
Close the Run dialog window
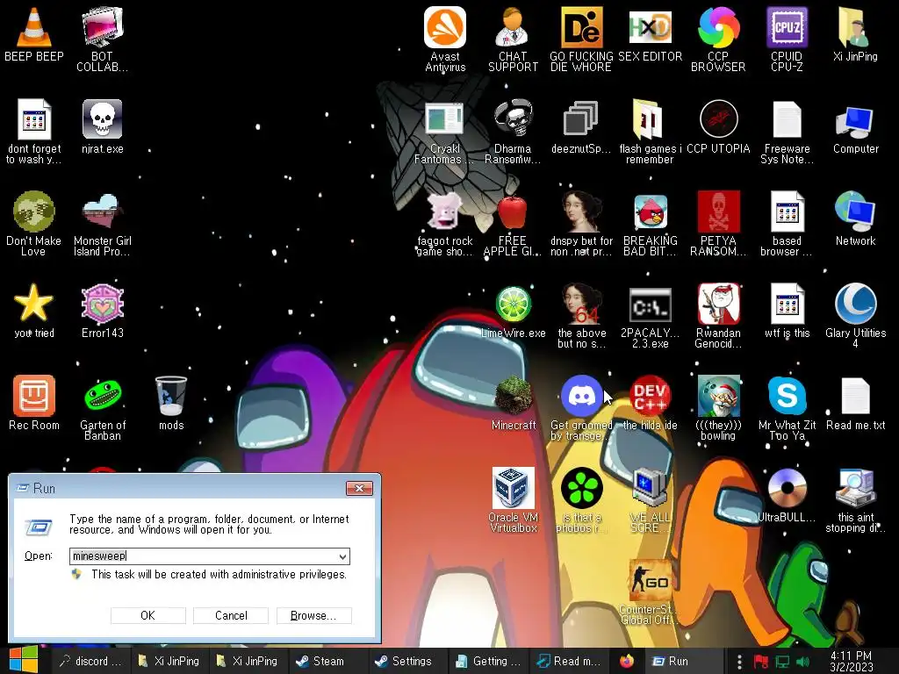point(359,488)
